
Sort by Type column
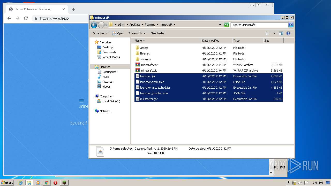(247, 41)
